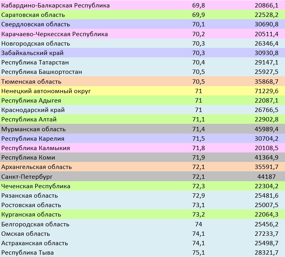Select the Кабардино-Балкарская Республика cell
285x257 pixels.
tap(56, 6)
